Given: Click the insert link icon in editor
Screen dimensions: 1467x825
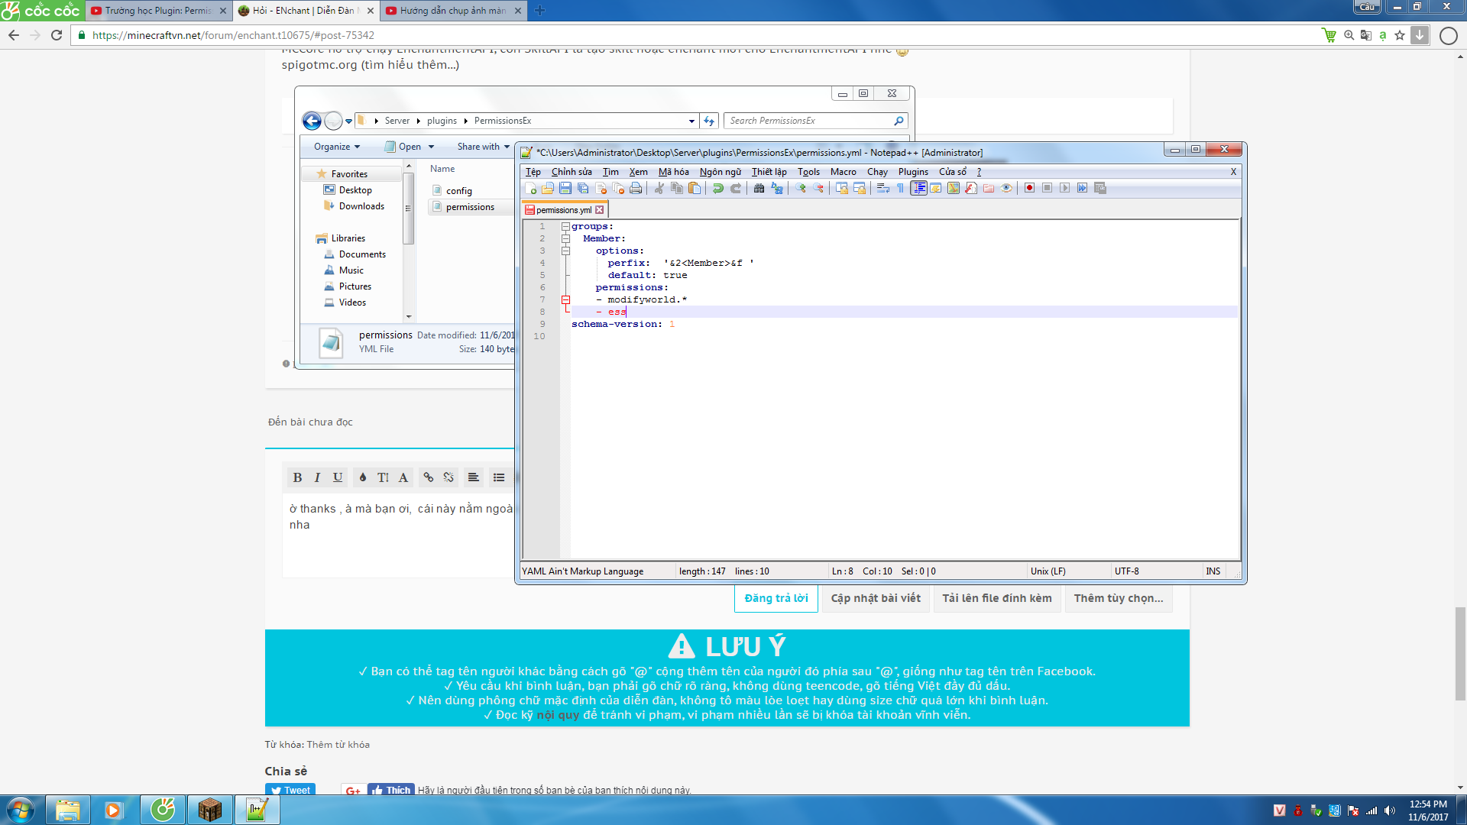Looking at the screenshot, I should [x=428, y=477].
